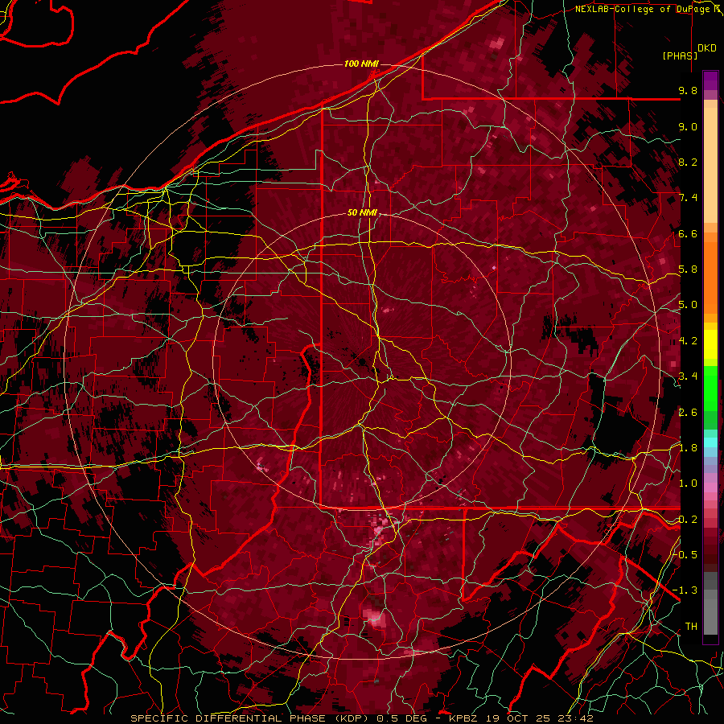Image resolution: width=724 pixels, height=724 pixels.
Task: Click the 5.0 scale label
Action: pos(688,305)
